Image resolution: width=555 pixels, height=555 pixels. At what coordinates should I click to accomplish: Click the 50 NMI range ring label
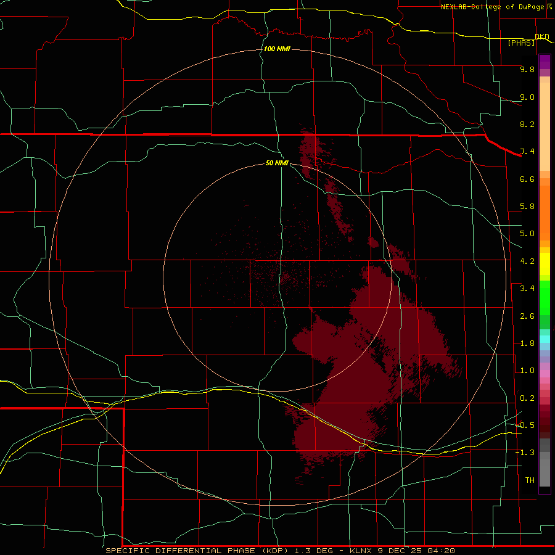pyautogui.click(x=277, y=163)
